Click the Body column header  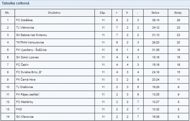coord(178,13)
